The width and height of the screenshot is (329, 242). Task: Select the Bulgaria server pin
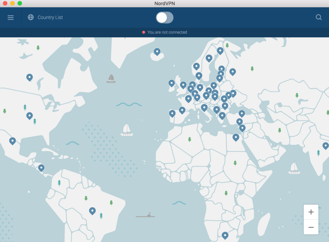225,106
